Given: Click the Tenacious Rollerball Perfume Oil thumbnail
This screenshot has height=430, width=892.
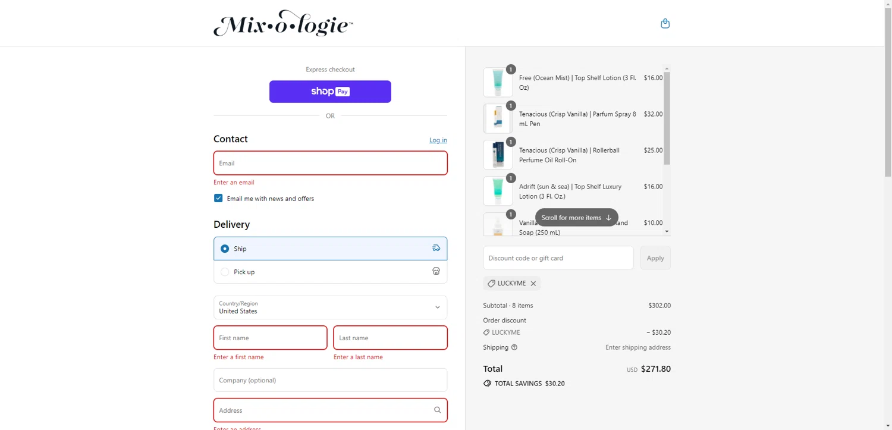Looking at the screenshot, I should pos(498,155).
